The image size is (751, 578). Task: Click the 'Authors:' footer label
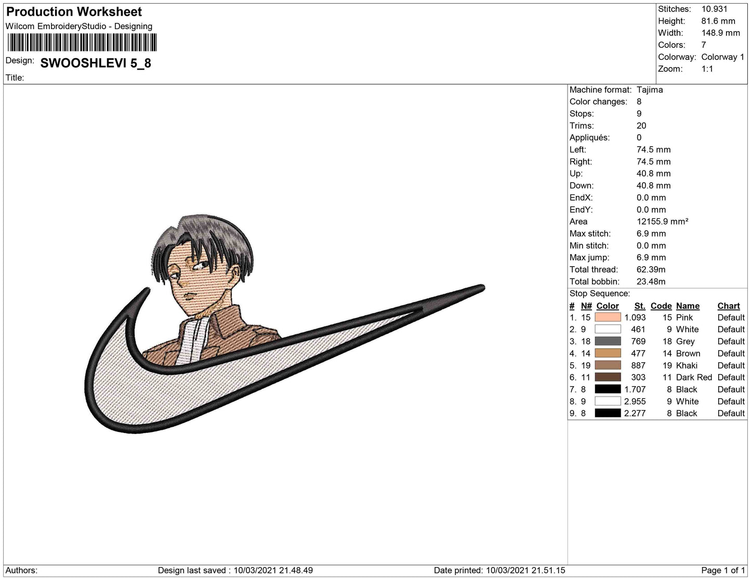point(21,570)
